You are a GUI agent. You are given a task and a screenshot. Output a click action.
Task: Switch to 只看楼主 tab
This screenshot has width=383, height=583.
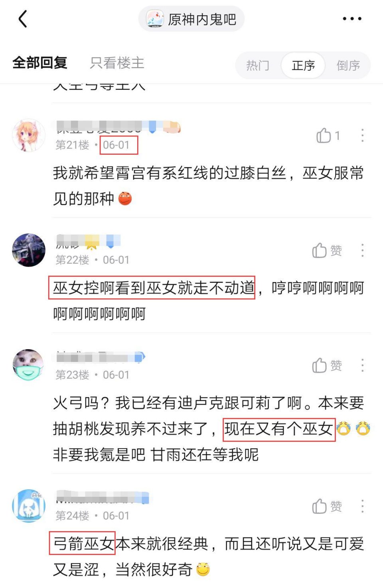[x=117, y=63]
